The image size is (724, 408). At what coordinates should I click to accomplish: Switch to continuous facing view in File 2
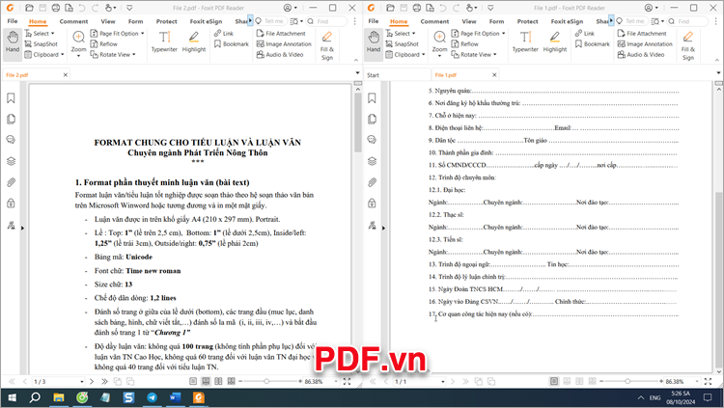232,381
